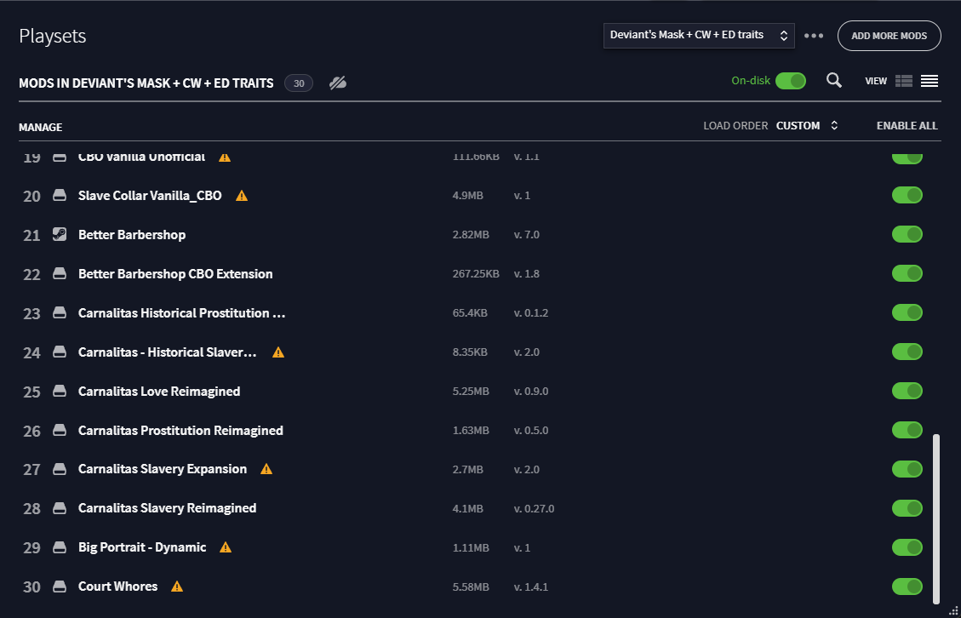Open the search magnifier icon
The height and width of the screenshot is (618, 961).
(833, 80)
